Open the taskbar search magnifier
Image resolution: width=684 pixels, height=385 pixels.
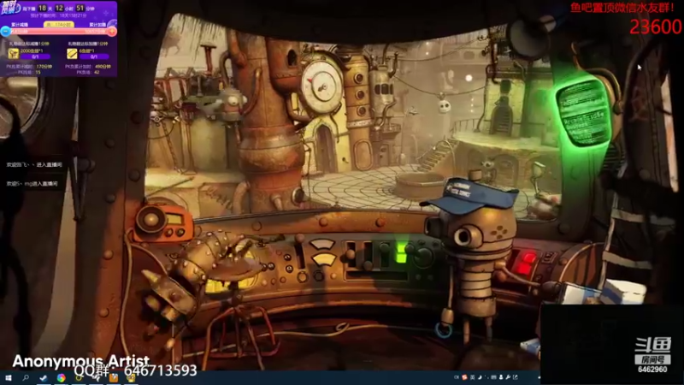26,378
